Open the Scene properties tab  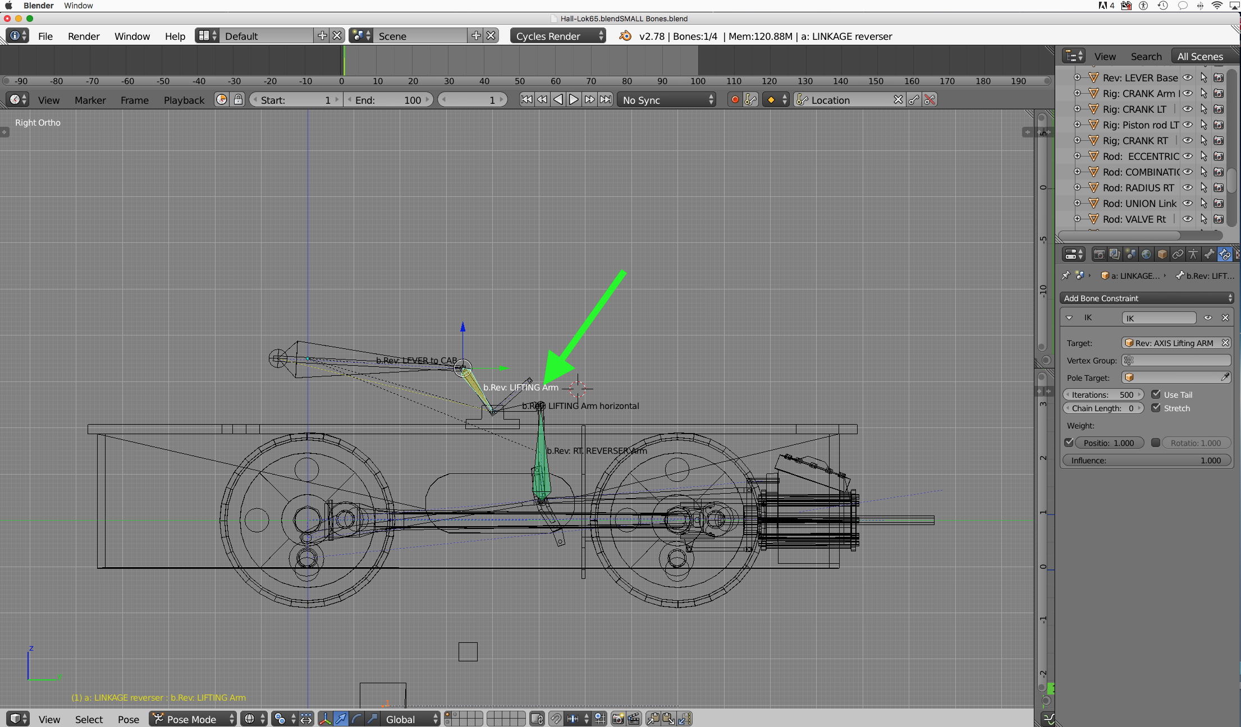(x=1130, y=255)
